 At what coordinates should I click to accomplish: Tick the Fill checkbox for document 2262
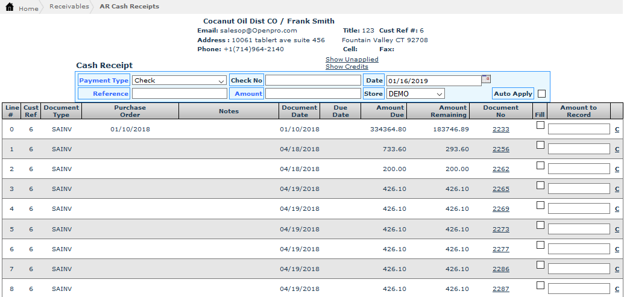(x=540, y=165)
